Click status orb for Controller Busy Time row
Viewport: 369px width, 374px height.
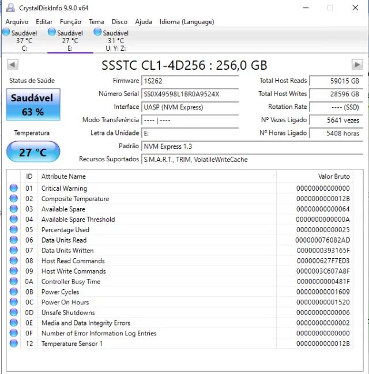[14, 281]
